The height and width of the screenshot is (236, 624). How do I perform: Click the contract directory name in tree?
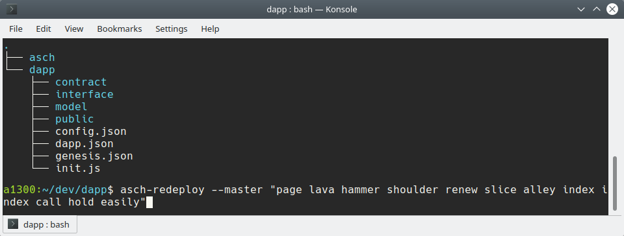[x=81, y=82]
